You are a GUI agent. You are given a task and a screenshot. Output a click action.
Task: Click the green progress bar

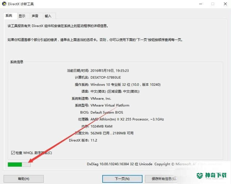click(x=19, y=164)
